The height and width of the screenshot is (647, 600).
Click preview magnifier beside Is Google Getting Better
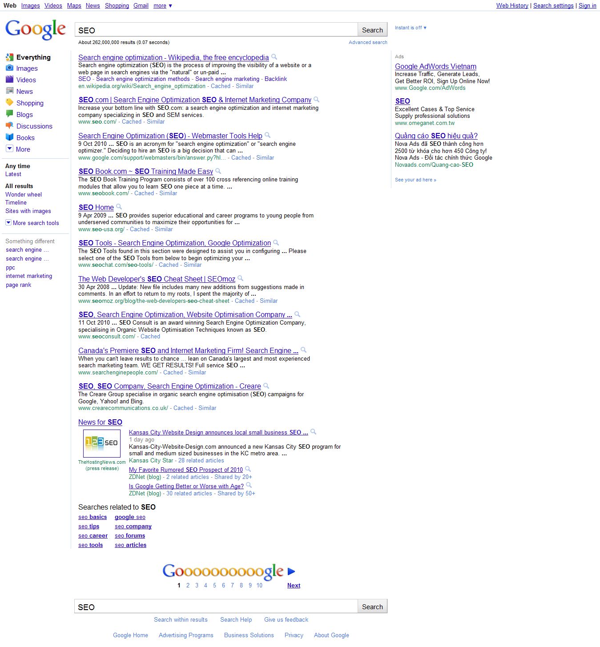(249, 486)
